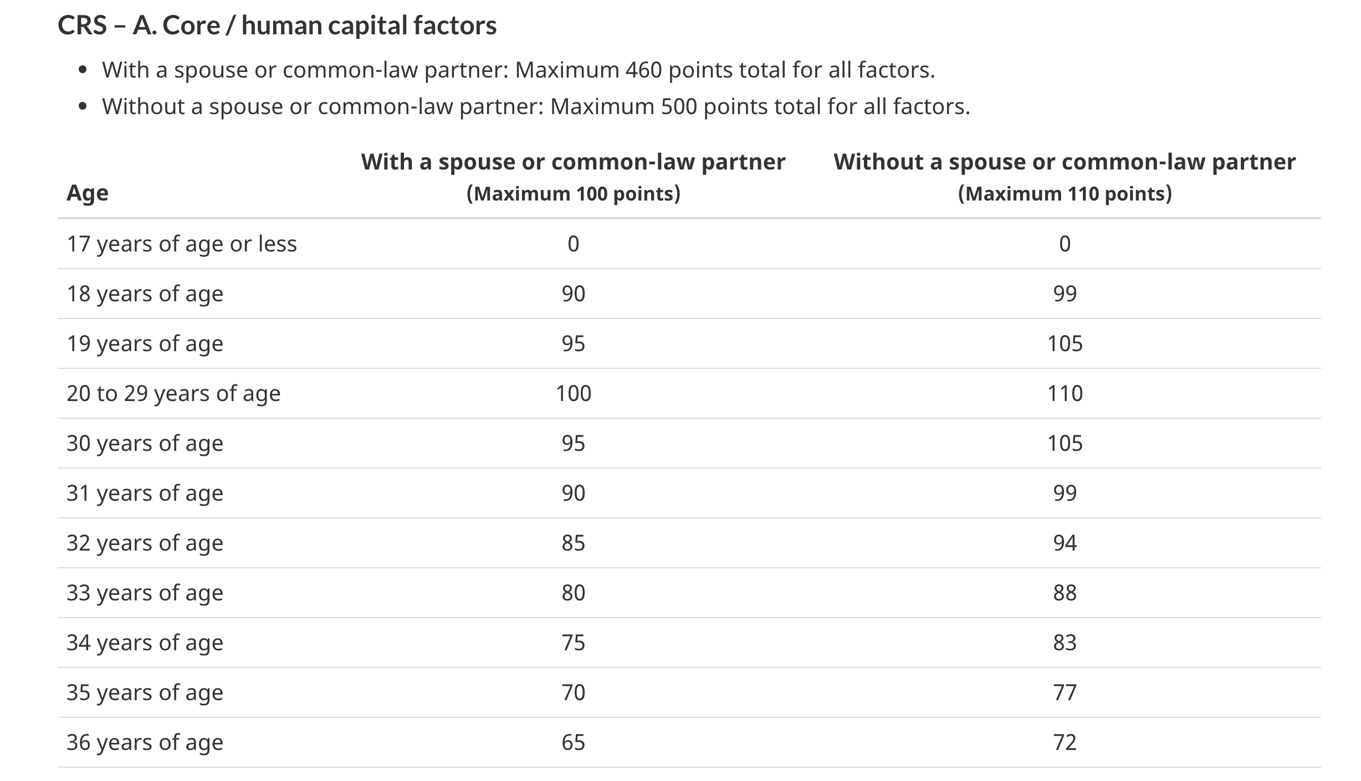Select the '17 years of age or less' row label
1361x781 pixels.
click(x=182, y=244)
